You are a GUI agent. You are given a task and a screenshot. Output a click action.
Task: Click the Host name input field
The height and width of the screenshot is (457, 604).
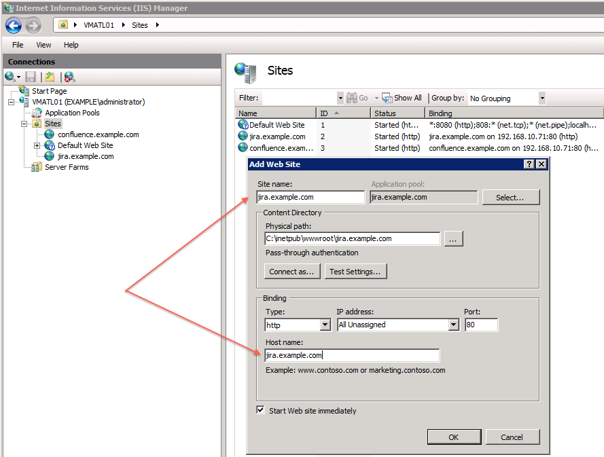click(352, 355)
